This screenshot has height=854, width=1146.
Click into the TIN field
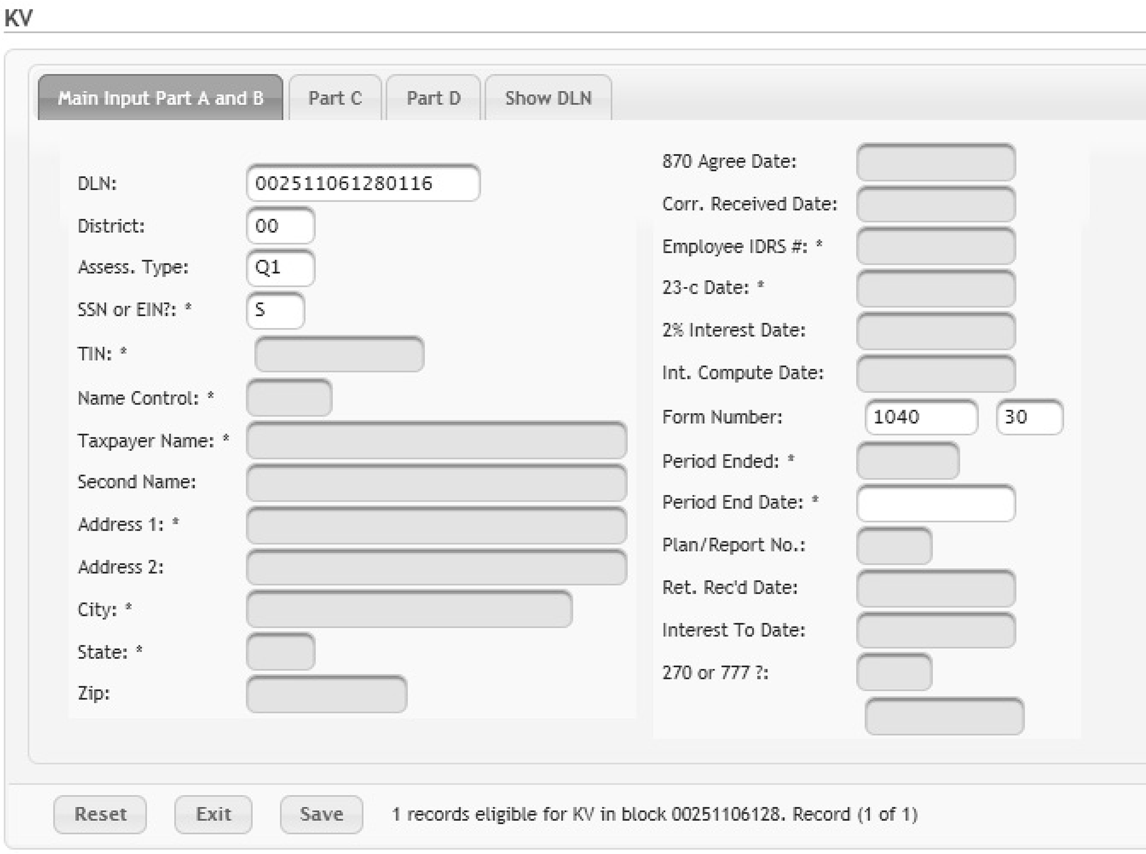tap(339, 354)
